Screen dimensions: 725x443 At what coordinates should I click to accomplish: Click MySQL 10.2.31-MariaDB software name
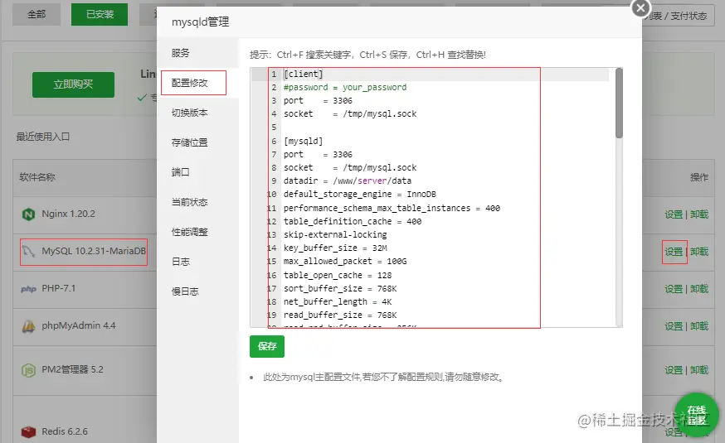pyautogui.click(x=94, y=251)
